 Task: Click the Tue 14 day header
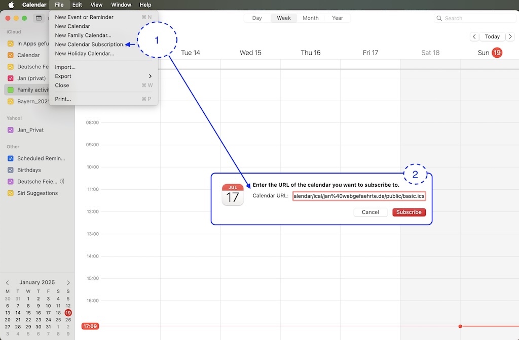[191, 53]
